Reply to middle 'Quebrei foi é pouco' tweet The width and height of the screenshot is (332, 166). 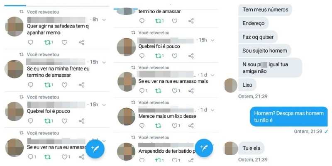(142, 56)
